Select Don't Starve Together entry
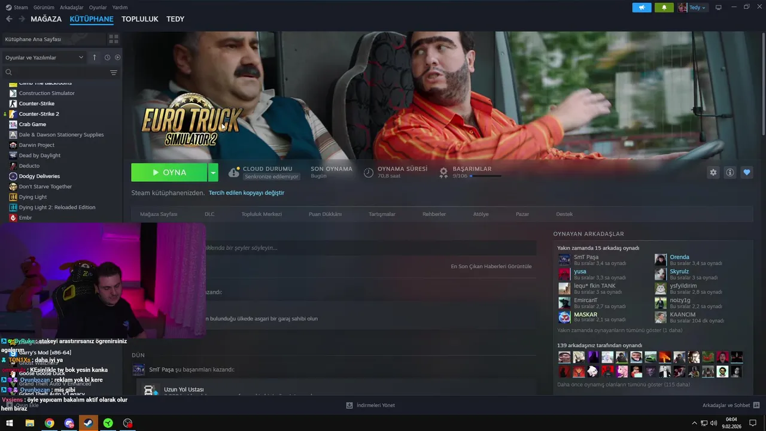The image size is (766, 431). [45, 186]
